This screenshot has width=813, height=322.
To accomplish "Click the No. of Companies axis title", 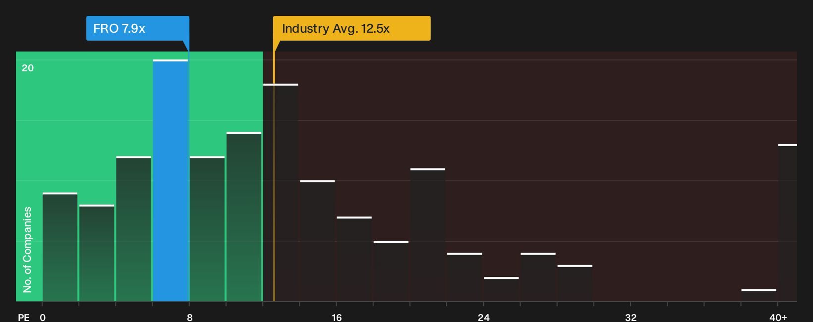I will tap(27, 249).
